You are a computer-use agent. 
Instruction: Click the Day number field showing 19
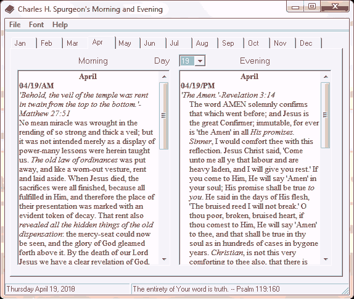[187, 61]
